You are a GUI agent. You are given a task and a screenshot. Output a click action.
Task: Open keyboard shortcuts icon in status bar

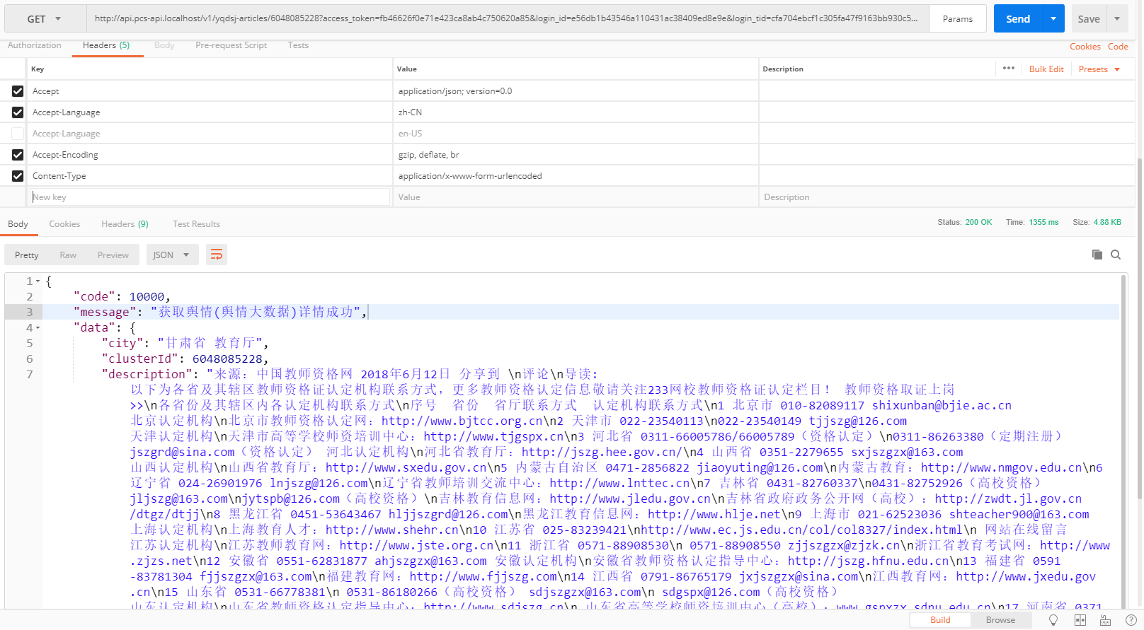[1105, 620]
